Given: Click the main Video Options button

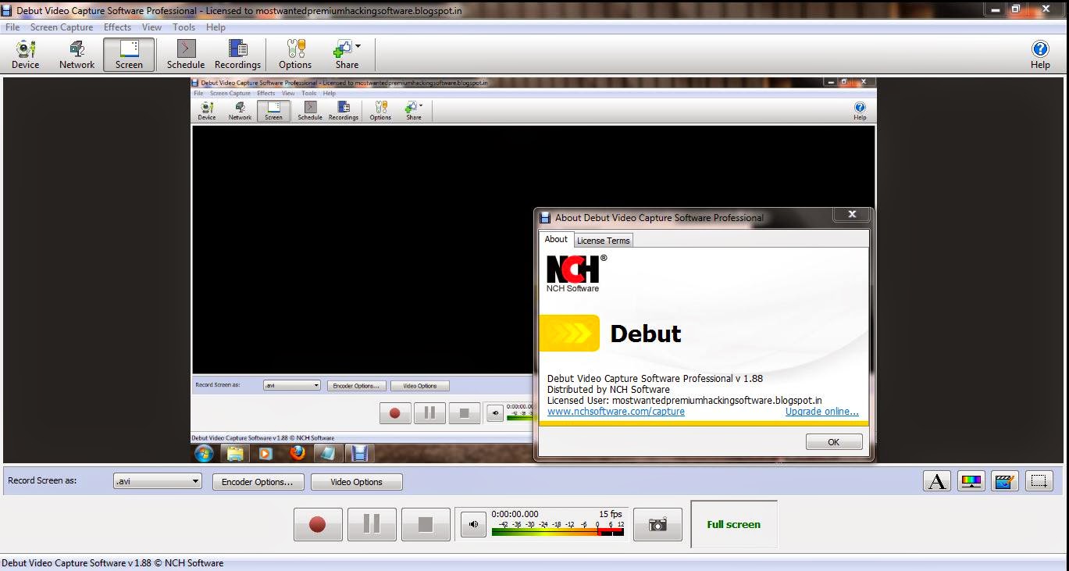Looking at the screenshot, I should click(x=356, y=482).
